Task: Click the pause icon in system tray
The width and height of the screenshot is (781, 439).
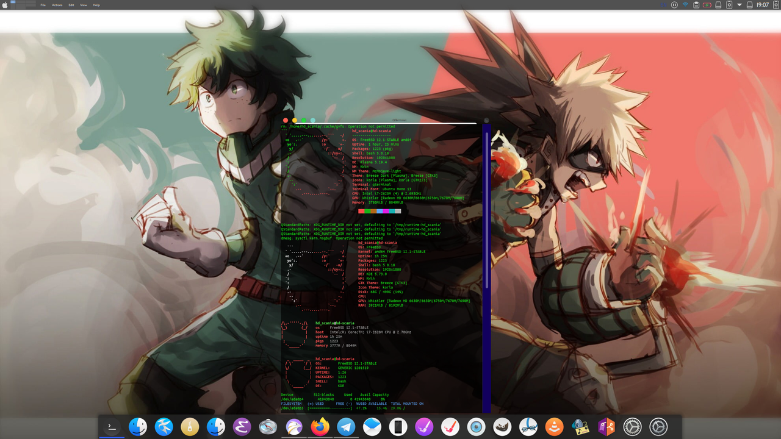Action: 674,5
